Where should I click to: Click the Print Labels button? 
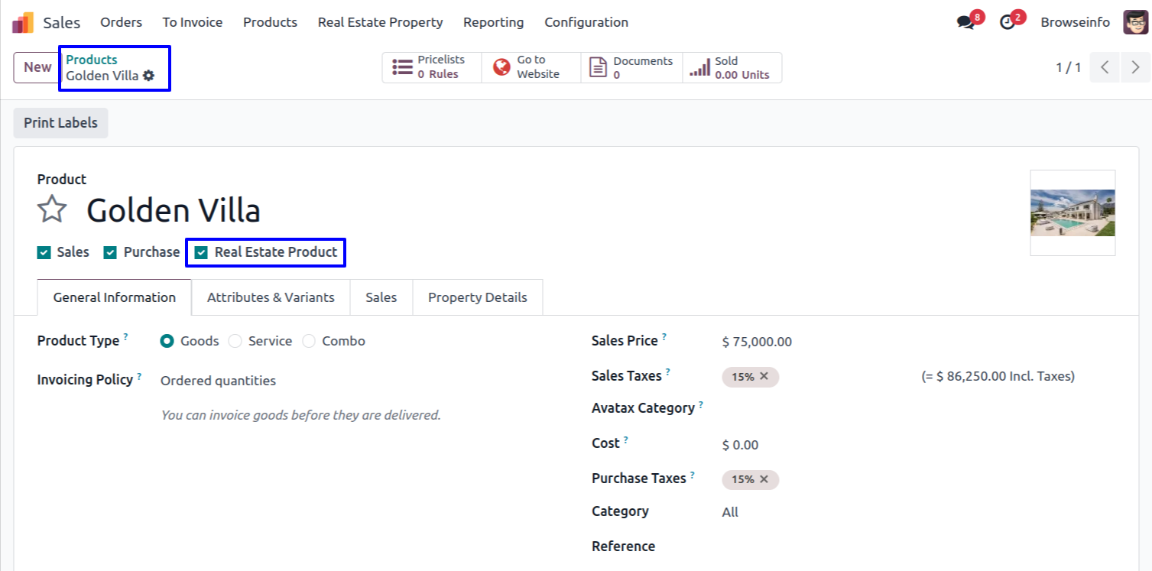click(x=60, y=123)
